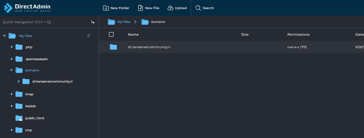
Task: Expand the .php folder tree arrow
Action: pyautogui.click(x=12, y=47)
